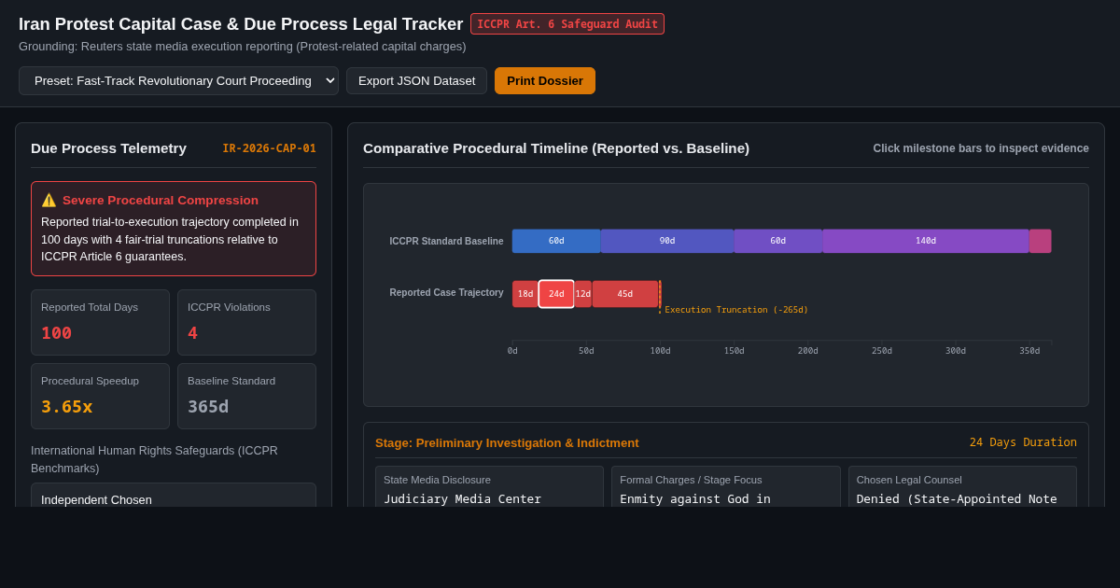Screen dimensions: 1120x588
Task: Click the Procedural Speedup value 3.65x
Action: pos(66,407)
